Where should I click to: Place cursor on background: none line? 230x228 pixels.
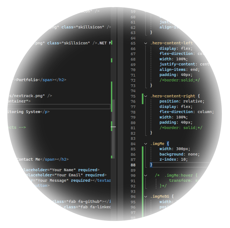click(x=179, y=154)
